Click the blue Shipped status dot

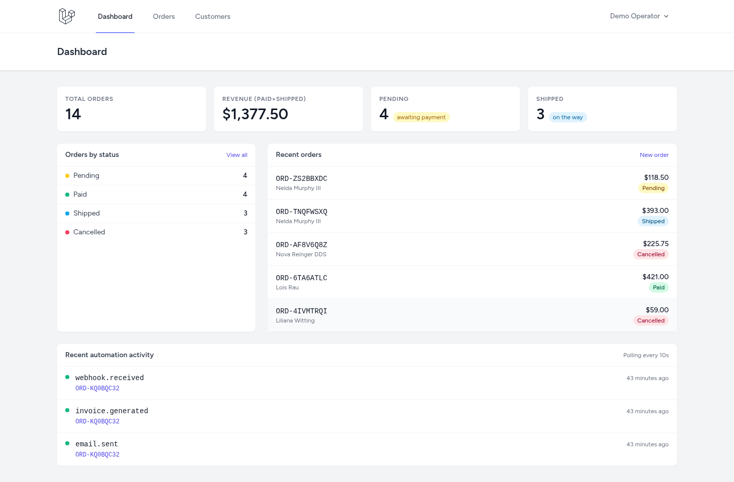[x=67, y=213]
